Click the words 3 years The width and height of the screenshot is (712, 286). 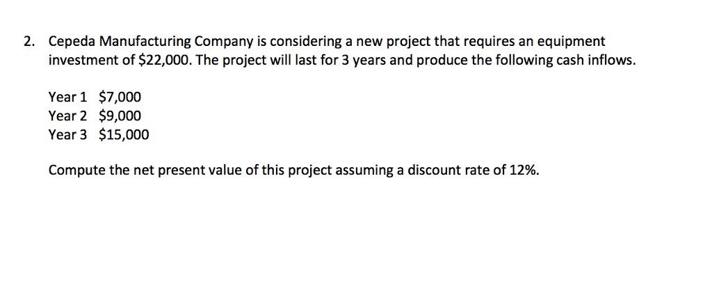(363, 61)
